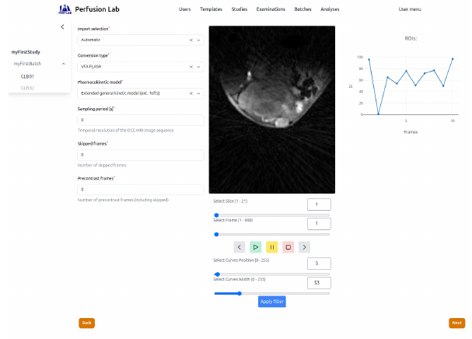Click the Select Slice slider
Screen dimensions: 472x339
click(x=272, y=215)
